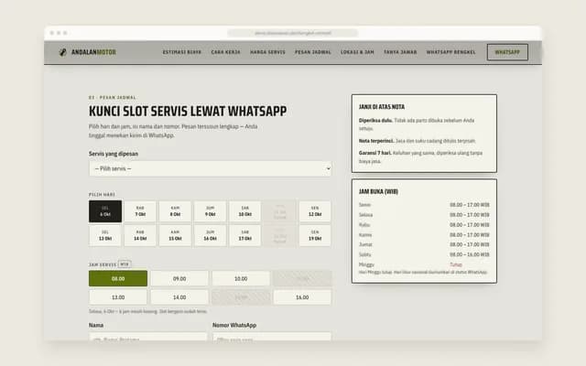The width and height of the screenshot is (586, 366).
Task: Choose day Sen 19 Okt
Action: pyautogui.click(x=315, y=236)
